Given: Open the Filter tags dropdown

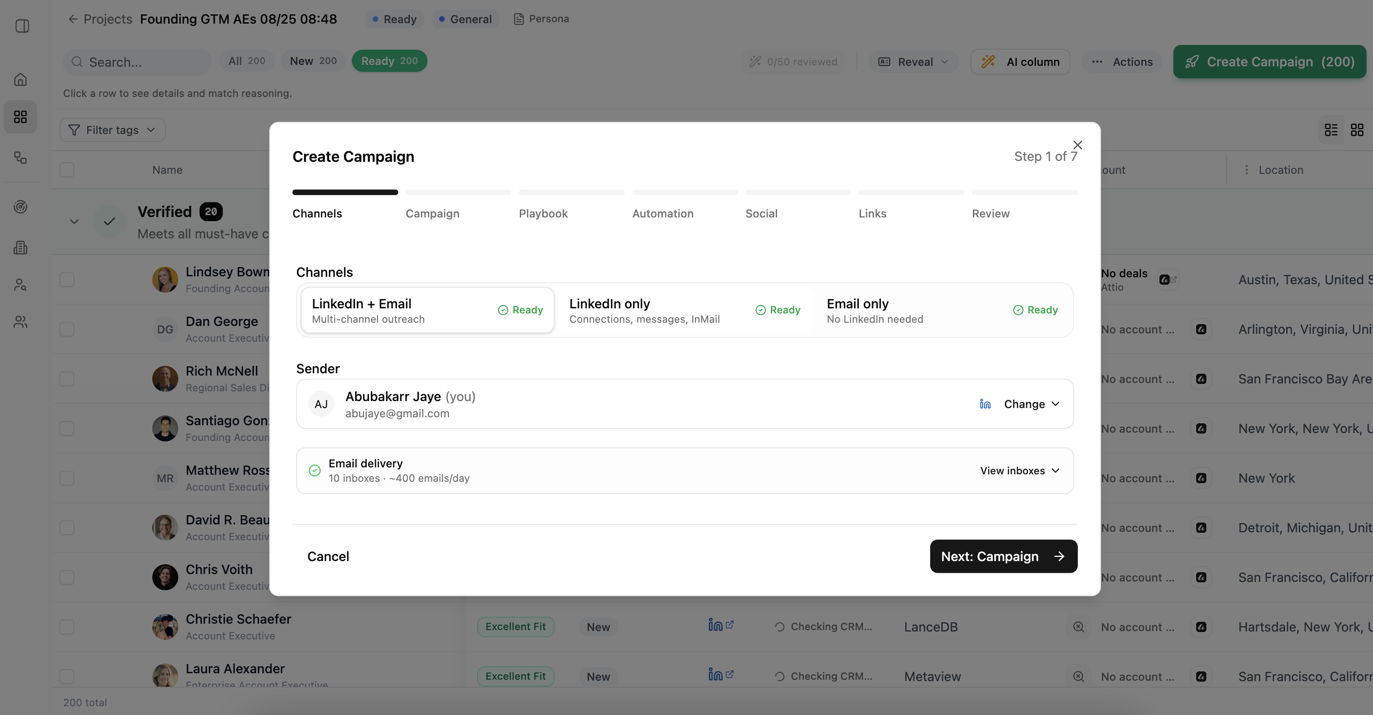Looking at the screenshot, I should [112, 130].
